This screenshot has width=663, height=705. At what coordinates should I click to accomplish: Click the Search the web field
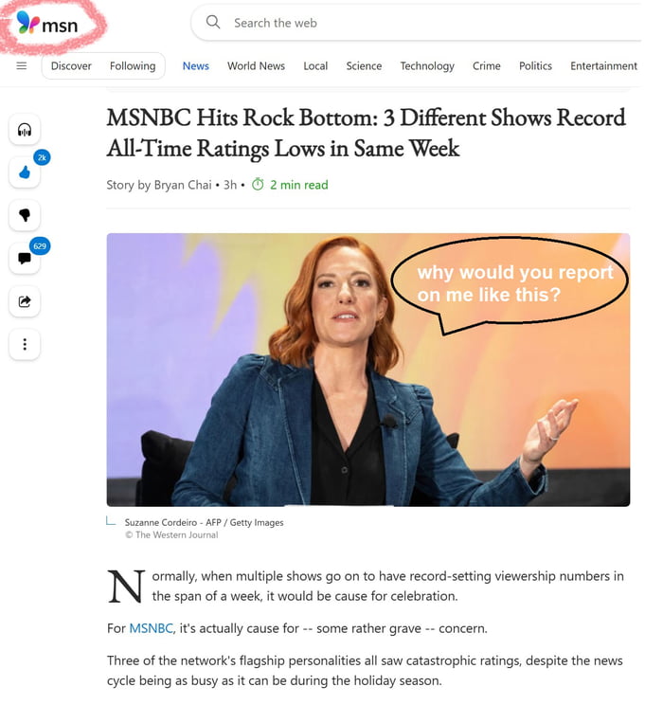click(416, 23)
